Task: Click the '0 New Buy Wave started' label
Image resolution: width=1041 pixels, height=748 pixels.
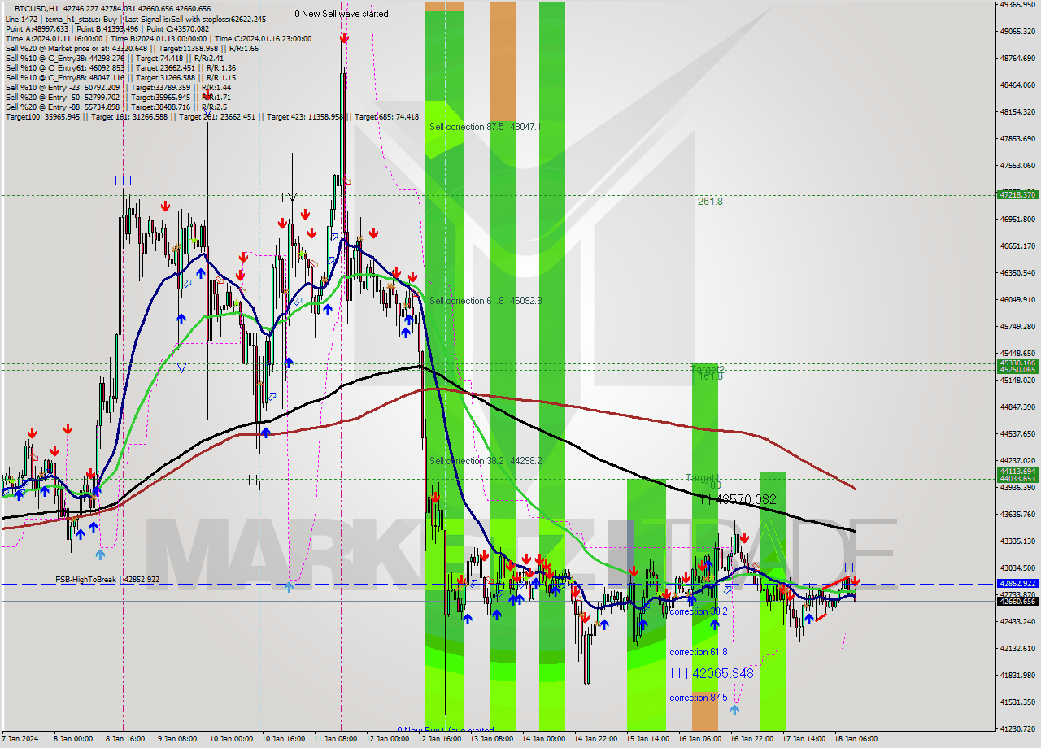Action: pyautogui.click(x=445, y=730)
